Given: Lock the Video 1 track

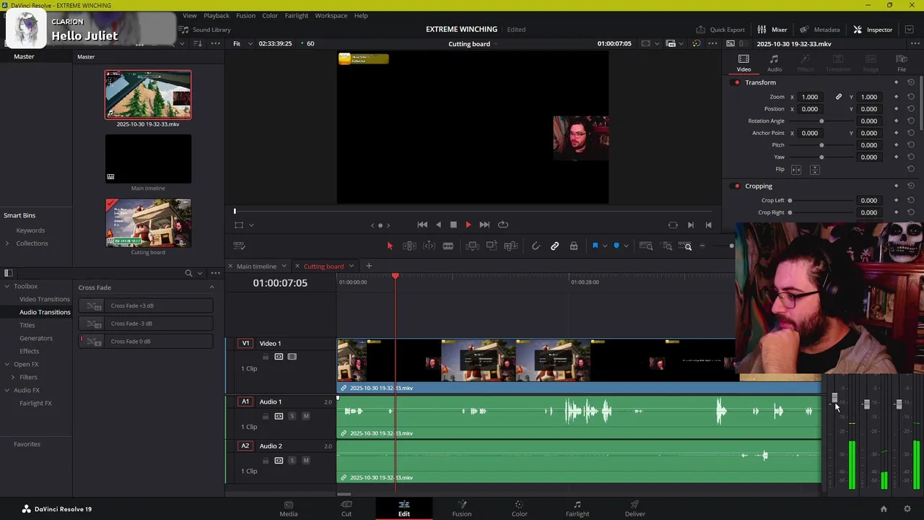Looking at the screenshot, I should [x=265, y=357].
